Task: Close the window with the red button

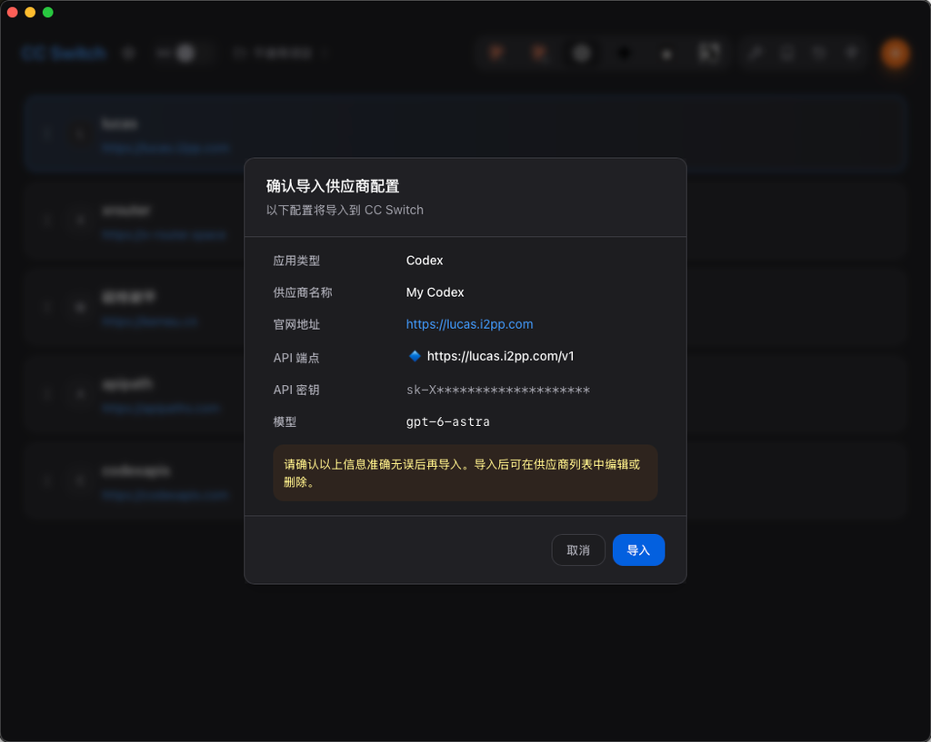Action: point(13,13)
